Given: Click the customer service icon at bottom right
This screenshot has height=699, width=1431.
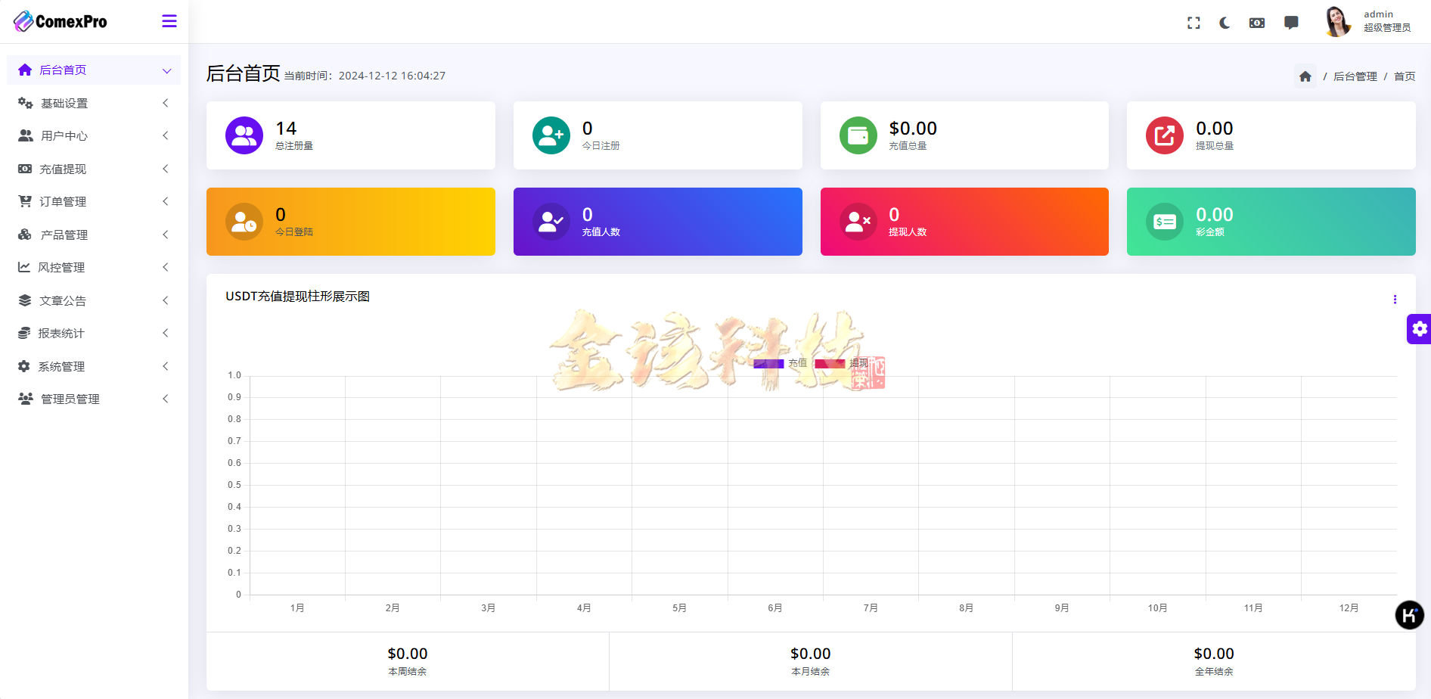Looking at the screenshot, I should [x=1409, y=615].
